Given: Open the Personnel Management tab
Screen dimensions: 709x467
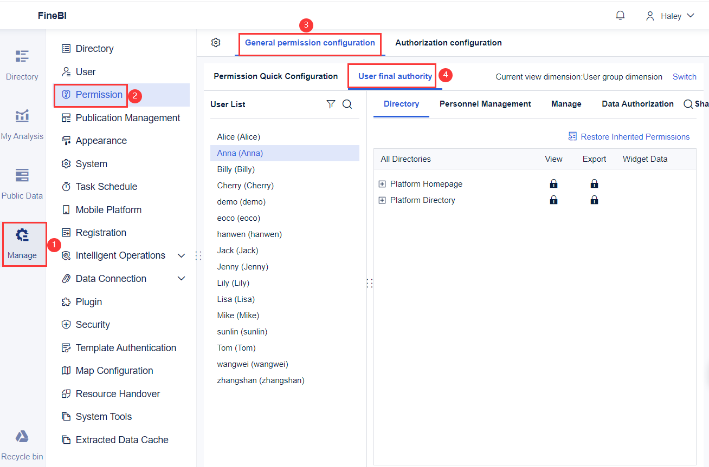Looking at the screenshot, I should (485, 103).
